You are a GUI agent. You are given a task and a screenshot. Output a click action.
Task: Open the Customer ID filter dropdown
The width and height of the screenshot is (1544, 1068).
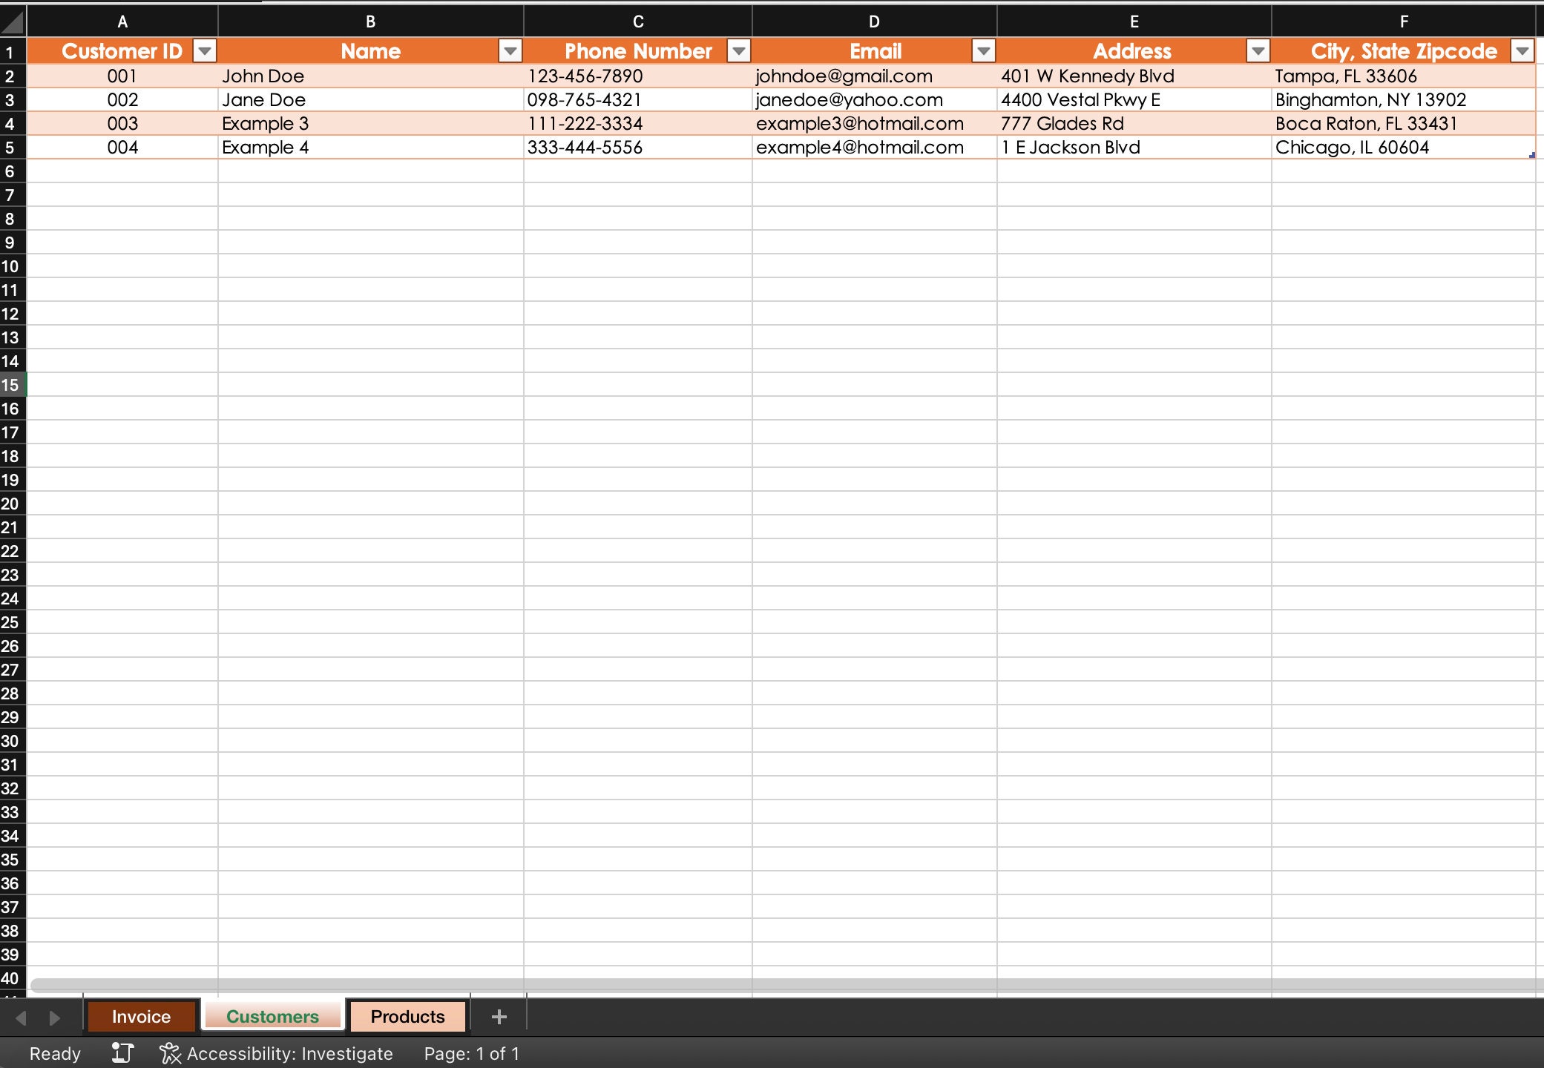click(x=204, y=50)
